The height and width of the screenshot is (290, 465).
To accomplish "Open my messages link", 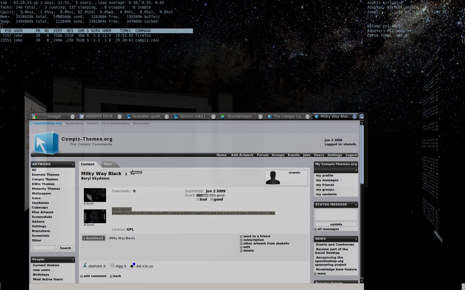I will pyautogui.click(x=327, y=180).
